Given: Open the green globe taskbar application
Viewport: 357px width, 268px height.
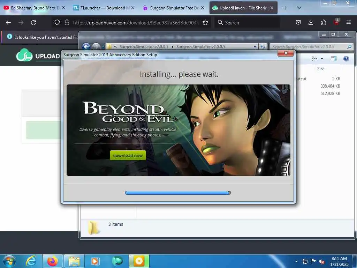Looking at the screenshot, I should click(117, 261).
